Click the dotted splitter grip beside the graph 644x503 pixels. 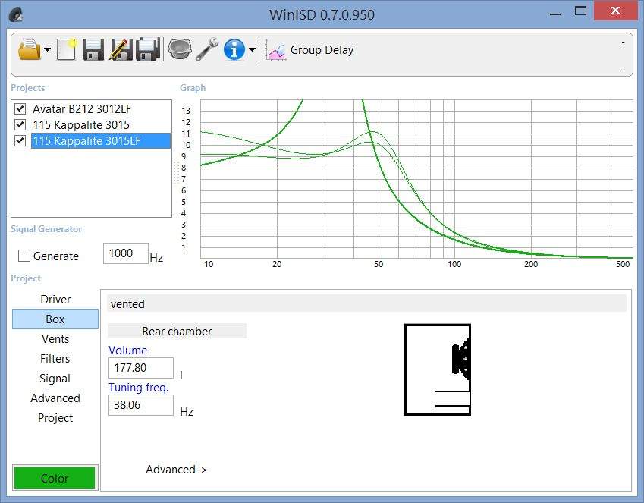pyautogui.click(x=177, y=171)
